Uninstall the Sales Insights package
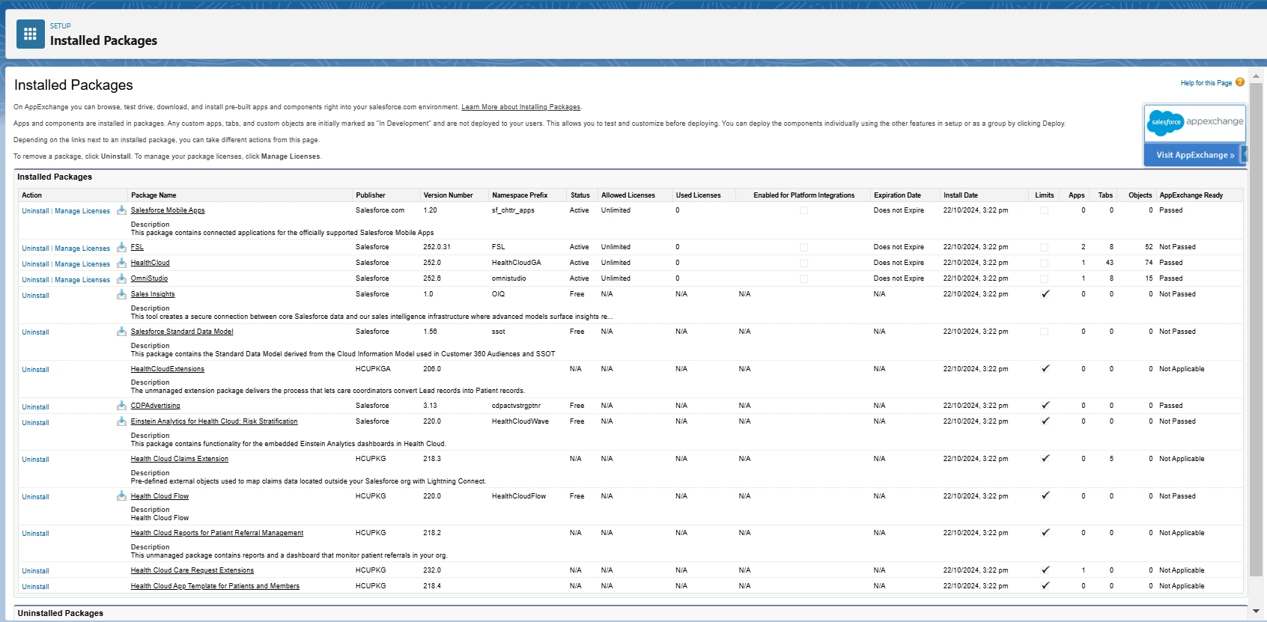The image size is (1267, 622). 35,296
